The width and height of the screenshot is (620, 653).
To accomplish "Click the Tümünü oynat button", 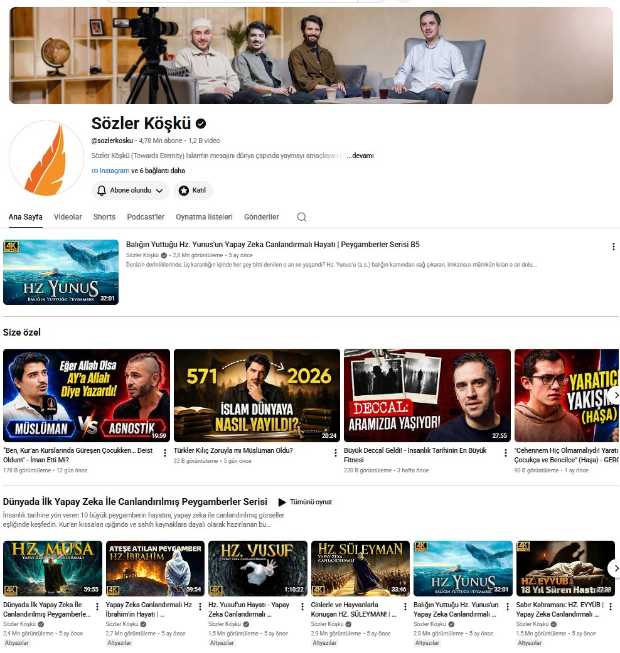I will pyautogui.click(x=305, y=502).
